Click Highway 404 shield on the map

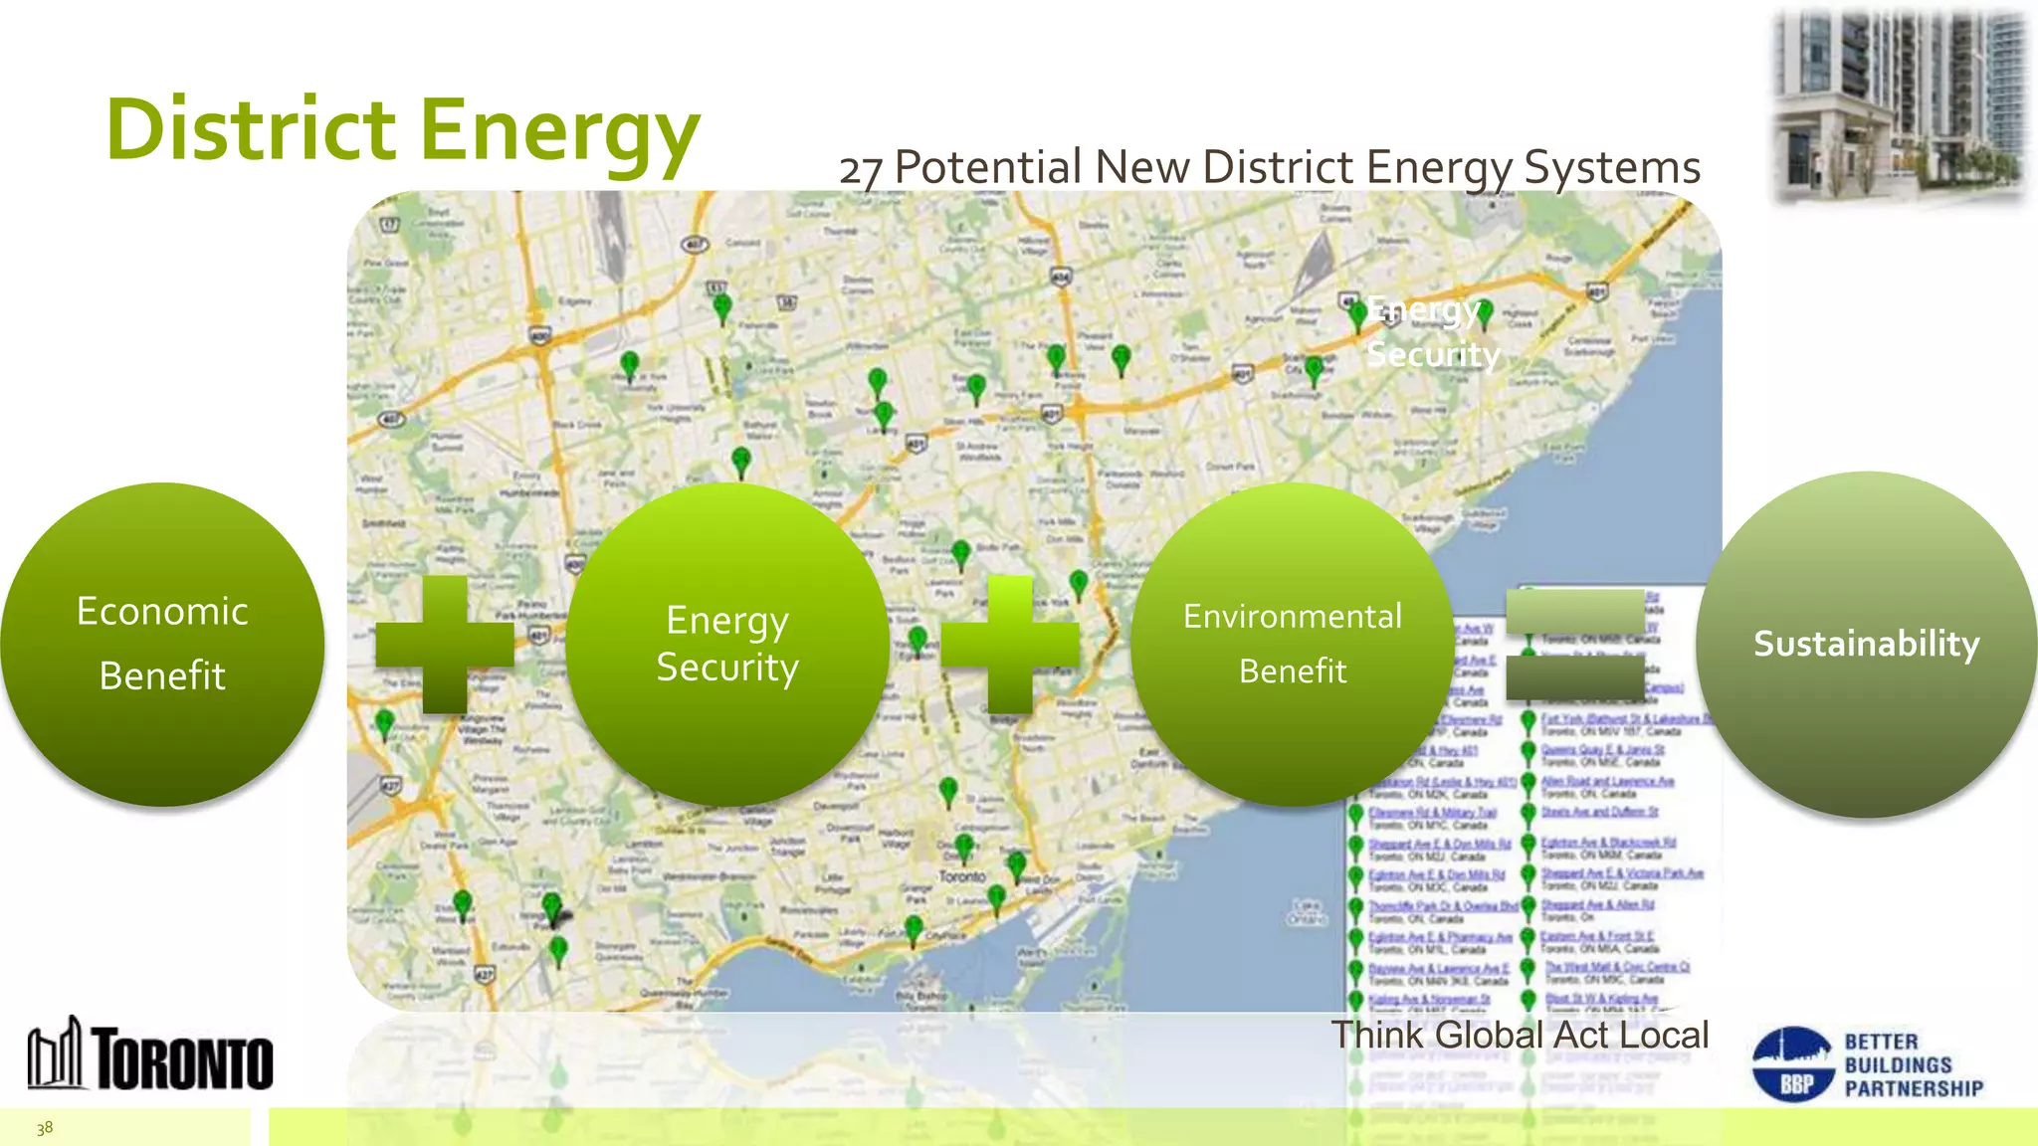pyautogui.click(x=1061, y=276)
